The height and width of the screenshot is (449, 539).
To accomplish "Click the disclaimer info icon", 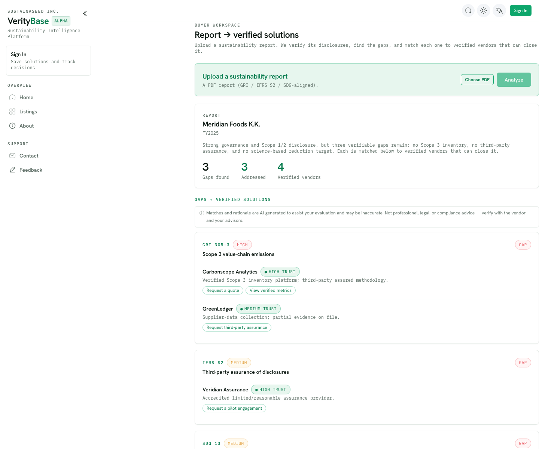I will click(x=202, y=213).
